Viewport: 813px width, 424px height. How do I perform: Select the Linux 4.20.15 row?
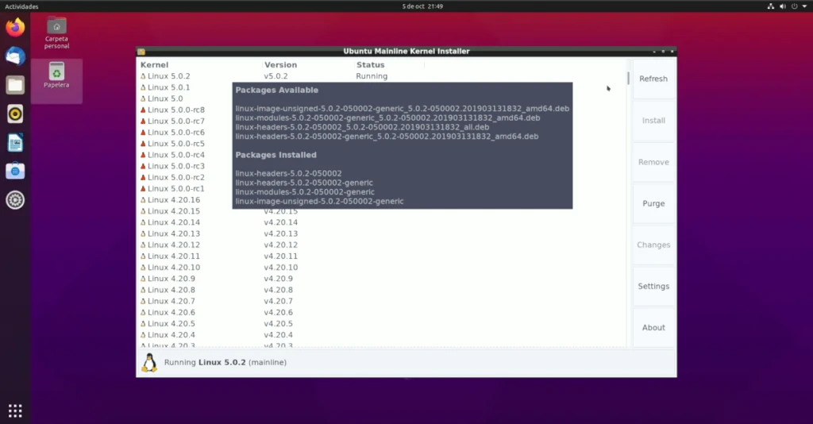coord(382,211)
